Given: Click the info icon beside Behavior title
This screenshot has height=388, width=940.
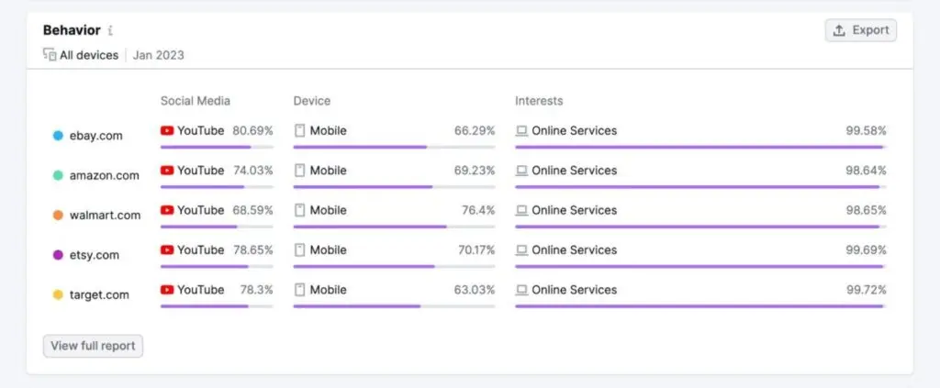Looking at the screenshot, I should point(111,31).
